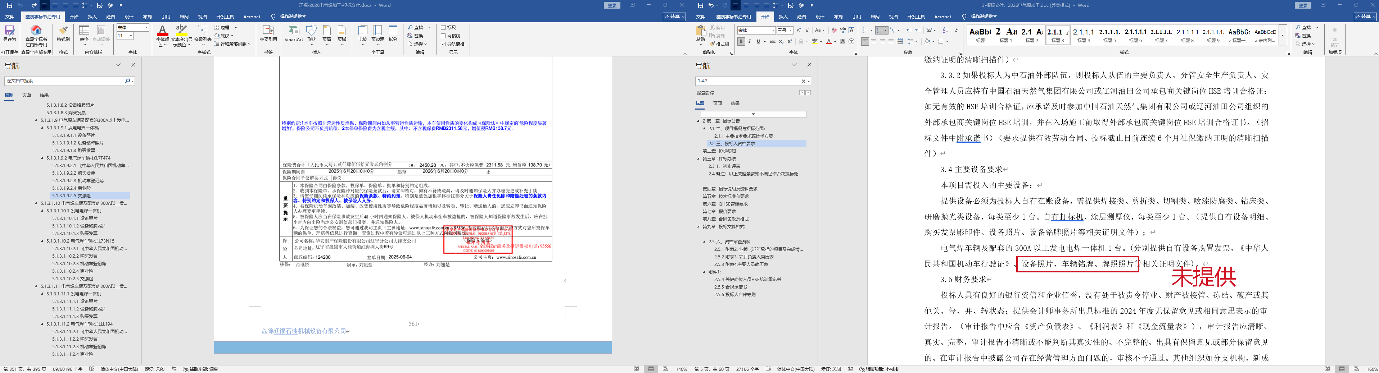The width and height of the screenshot is (1379, 373).
Task: Apply superscript in right window ribbon
Action: pyautogui.click(x=790, y=41)
